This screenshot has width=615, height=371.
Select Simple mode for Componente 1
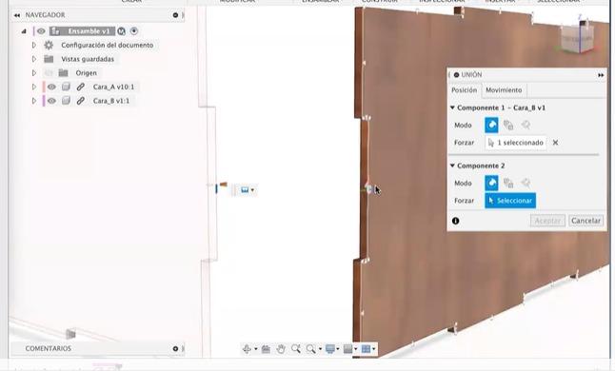491,125
